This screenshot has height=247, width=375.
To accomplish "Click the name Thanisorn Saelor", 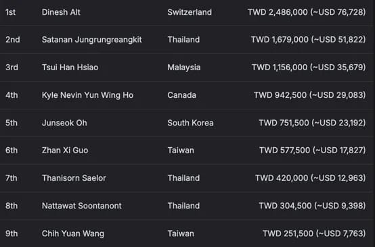I will pos(74,178).
